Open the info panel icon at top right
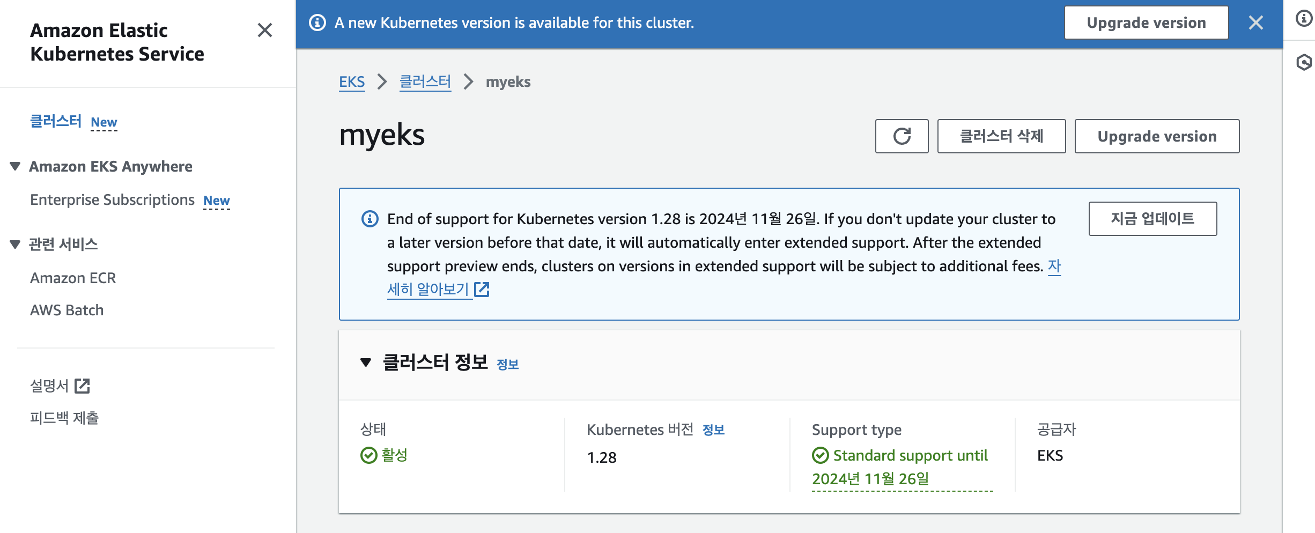Viewport: 1315px width, 533px height. click(1304, 19)
